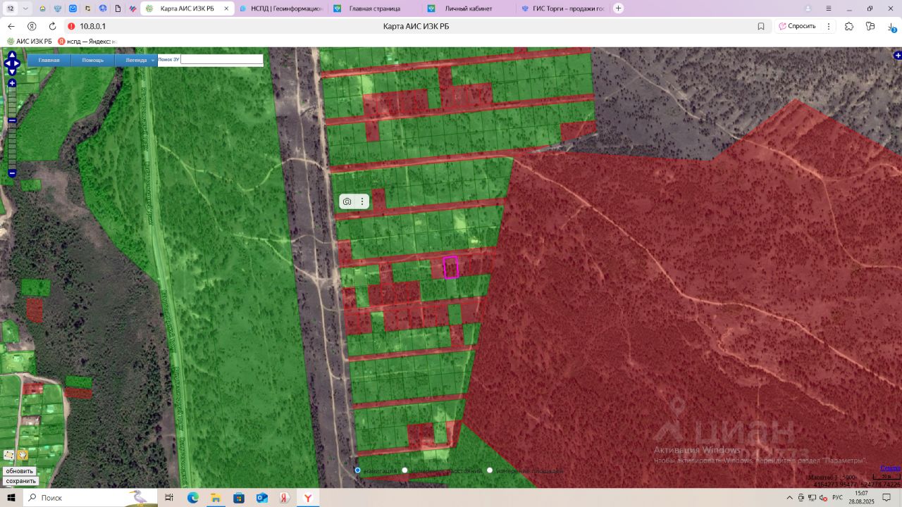The height and width of the screenshot is (507, 902).
Task: Open the tab group dropdown chevron
Action: (x=26, y=8)
